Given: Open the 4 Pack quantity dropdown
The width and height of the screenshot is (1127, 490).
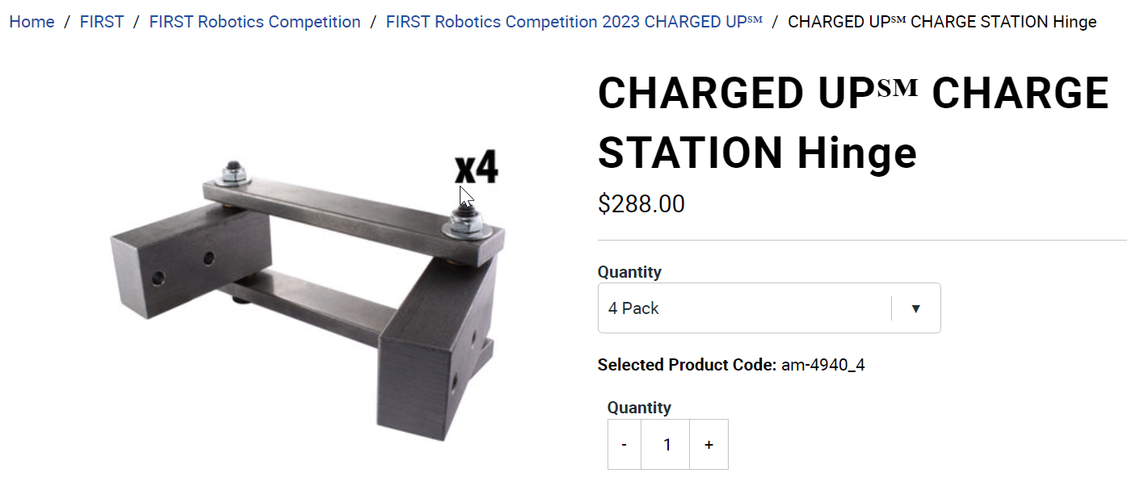Looking at the screenshot, I should (x=769, y=308).
